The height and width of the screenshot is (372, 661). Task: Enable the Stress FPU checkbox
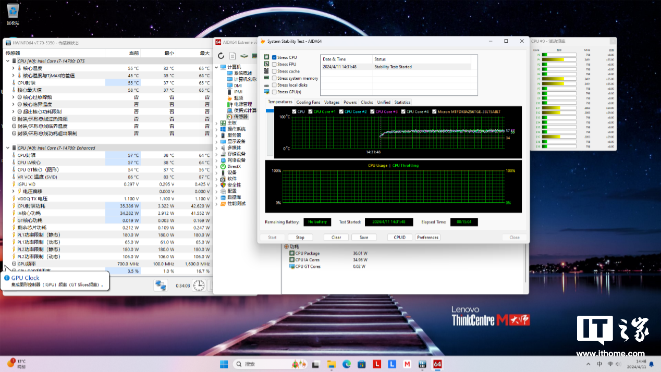[274, 64]
